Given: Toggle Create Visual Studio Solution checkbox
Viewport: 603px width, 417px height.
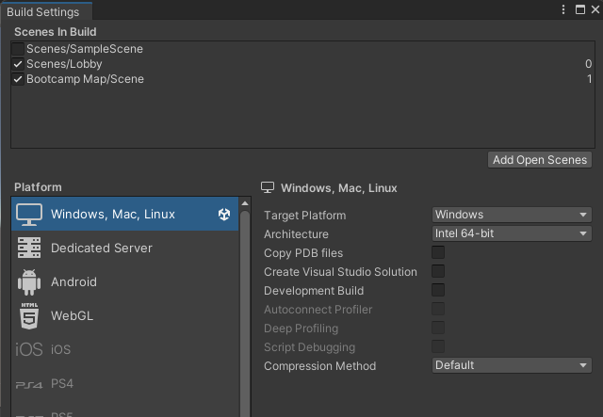Looking at the screenshot, I should pyautogui.click(x=438, y=271).
